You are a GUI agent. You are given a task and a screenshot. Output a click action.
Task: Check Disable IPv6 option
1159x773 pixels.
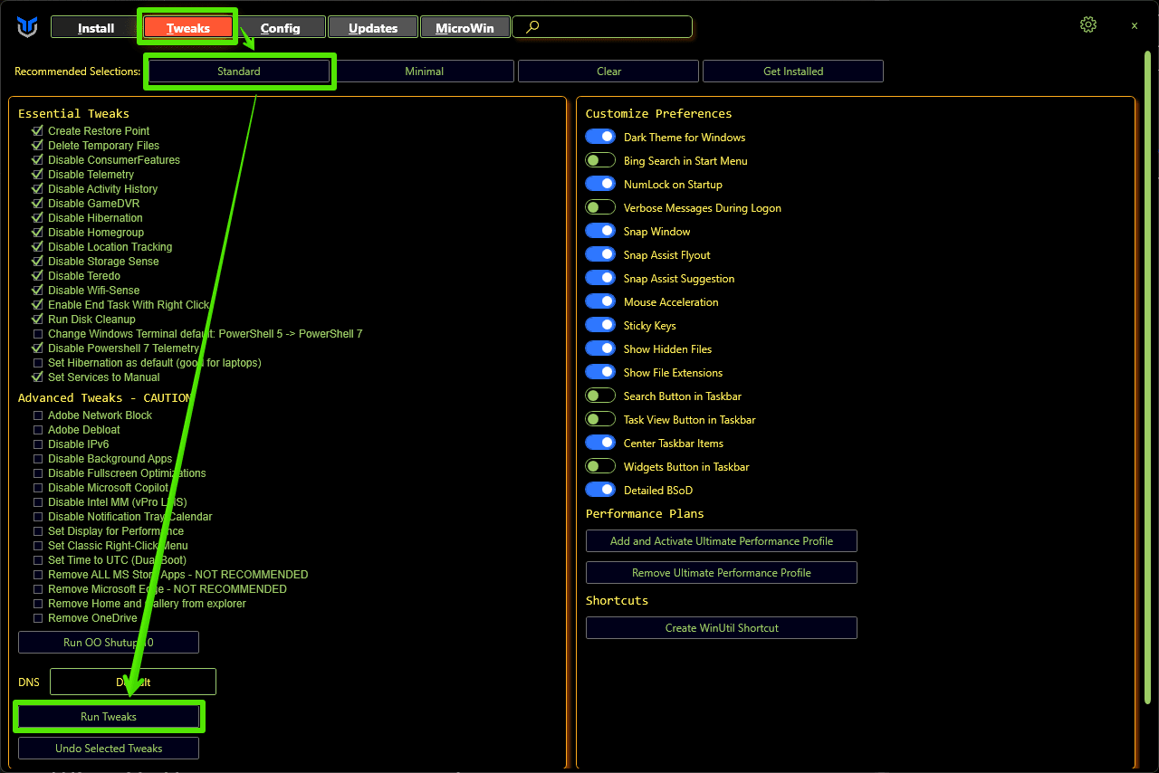click(x=38, y=444)
